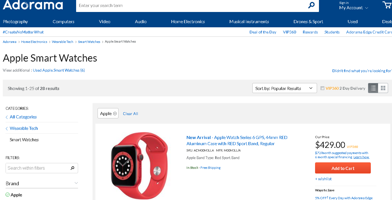Open the Computers menu
The height and width of the screenshot is (200, 392).
pyautogui.click(x=64, y=21)
